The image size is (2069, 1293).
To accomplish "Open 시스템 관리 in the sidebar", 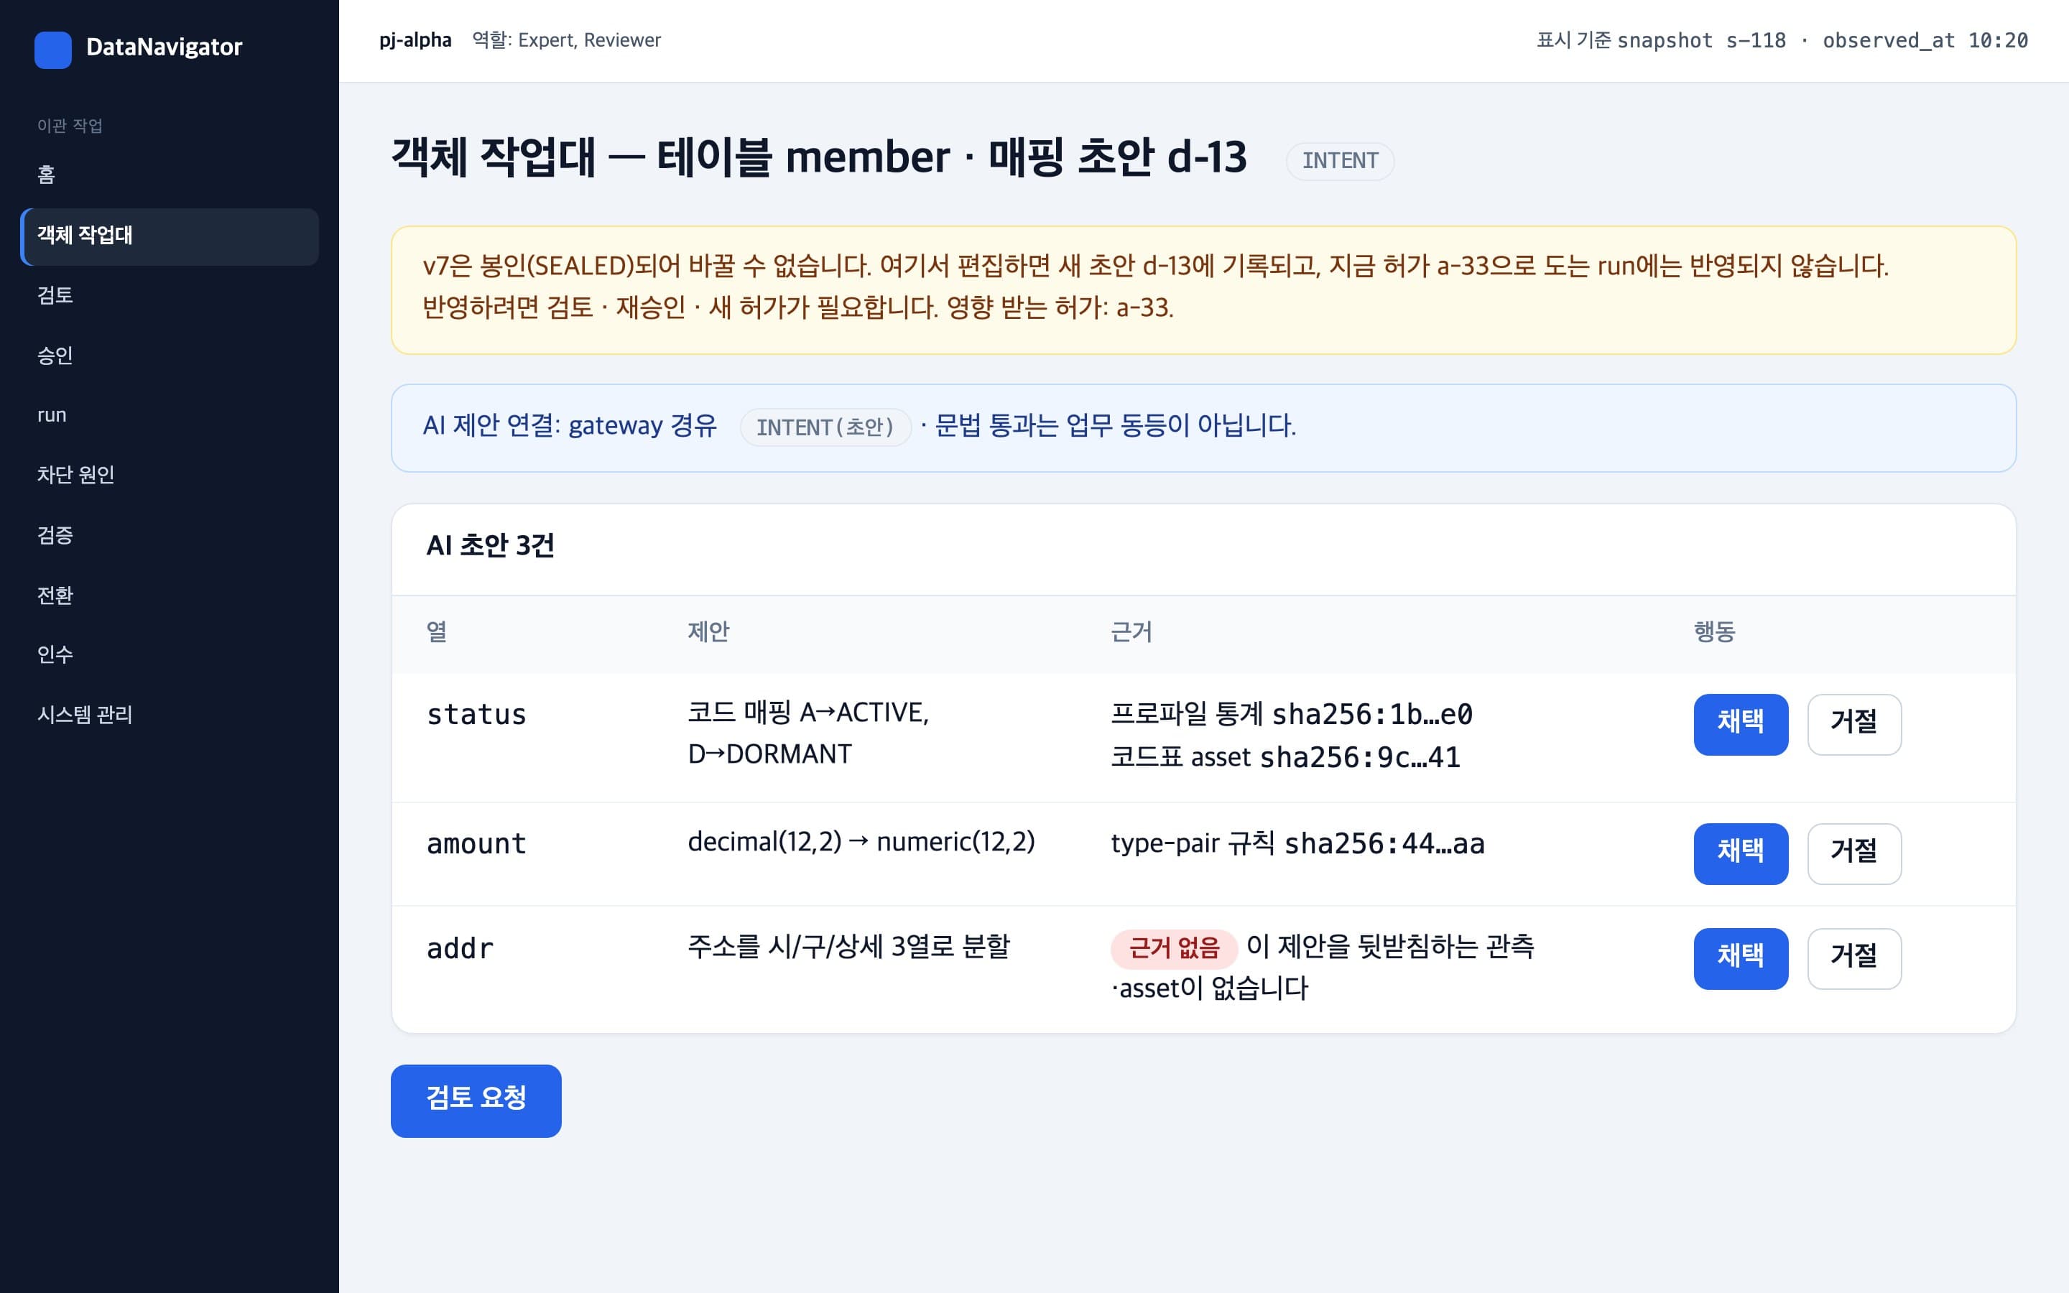I will 170,715.
